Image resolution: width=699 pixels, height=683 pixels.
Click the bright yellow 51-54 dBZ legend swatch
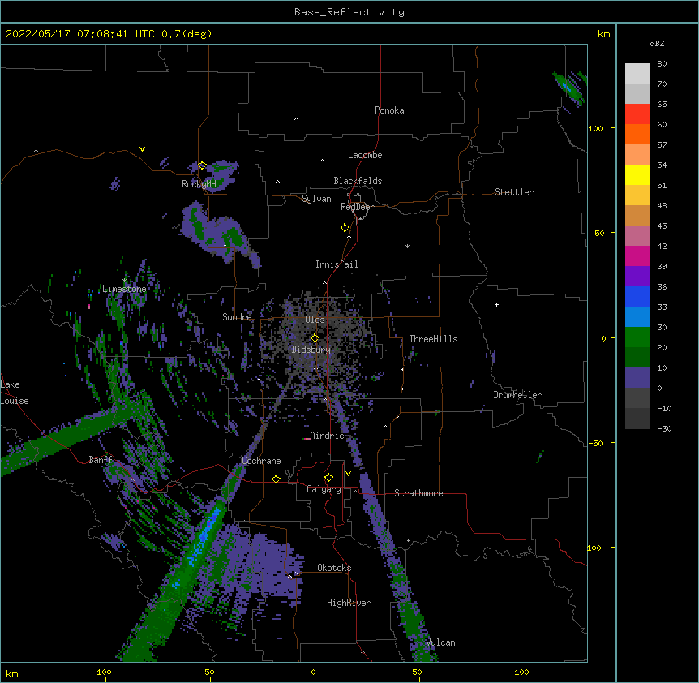(x=637, y=175)
